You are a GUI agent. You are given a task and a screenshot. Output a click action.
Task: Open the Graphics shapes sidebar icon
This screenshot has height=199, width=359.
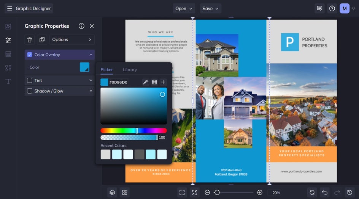pyautogui.click(x=8, y=68)
